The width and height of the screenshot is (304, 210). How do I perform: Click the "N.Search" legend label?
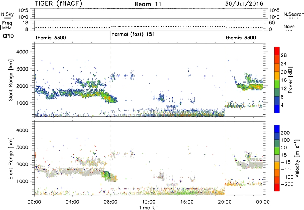(x=293, y=14)
